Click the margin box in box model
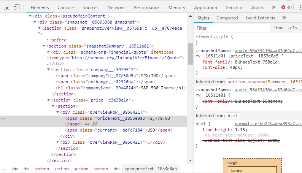The height and width of the screenshot is (173, 302). coord(252,163)
